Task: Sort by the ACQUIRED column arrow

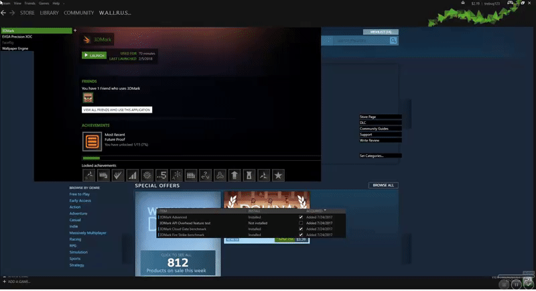Action: 325,211
